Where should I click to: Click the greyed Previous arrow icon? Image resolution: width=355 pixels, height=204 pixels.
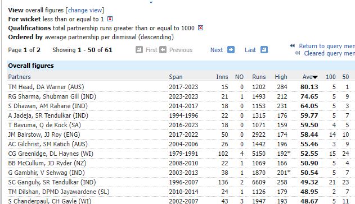point(163,49)
